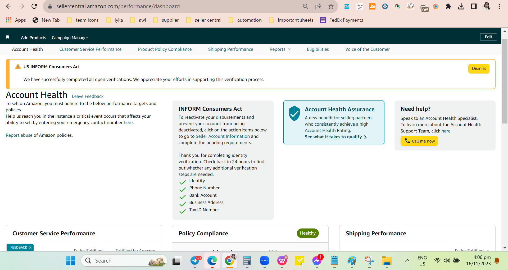Screen dimensions: 508x270
Task: Open the browser zoom magnifier control
Action: pyautogui.click(x=306, y=6)
